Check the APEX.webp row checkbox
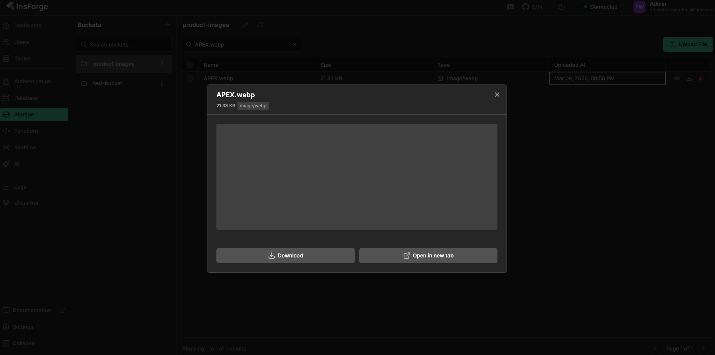Screen dimensions: 715x355 pos(190,78)
